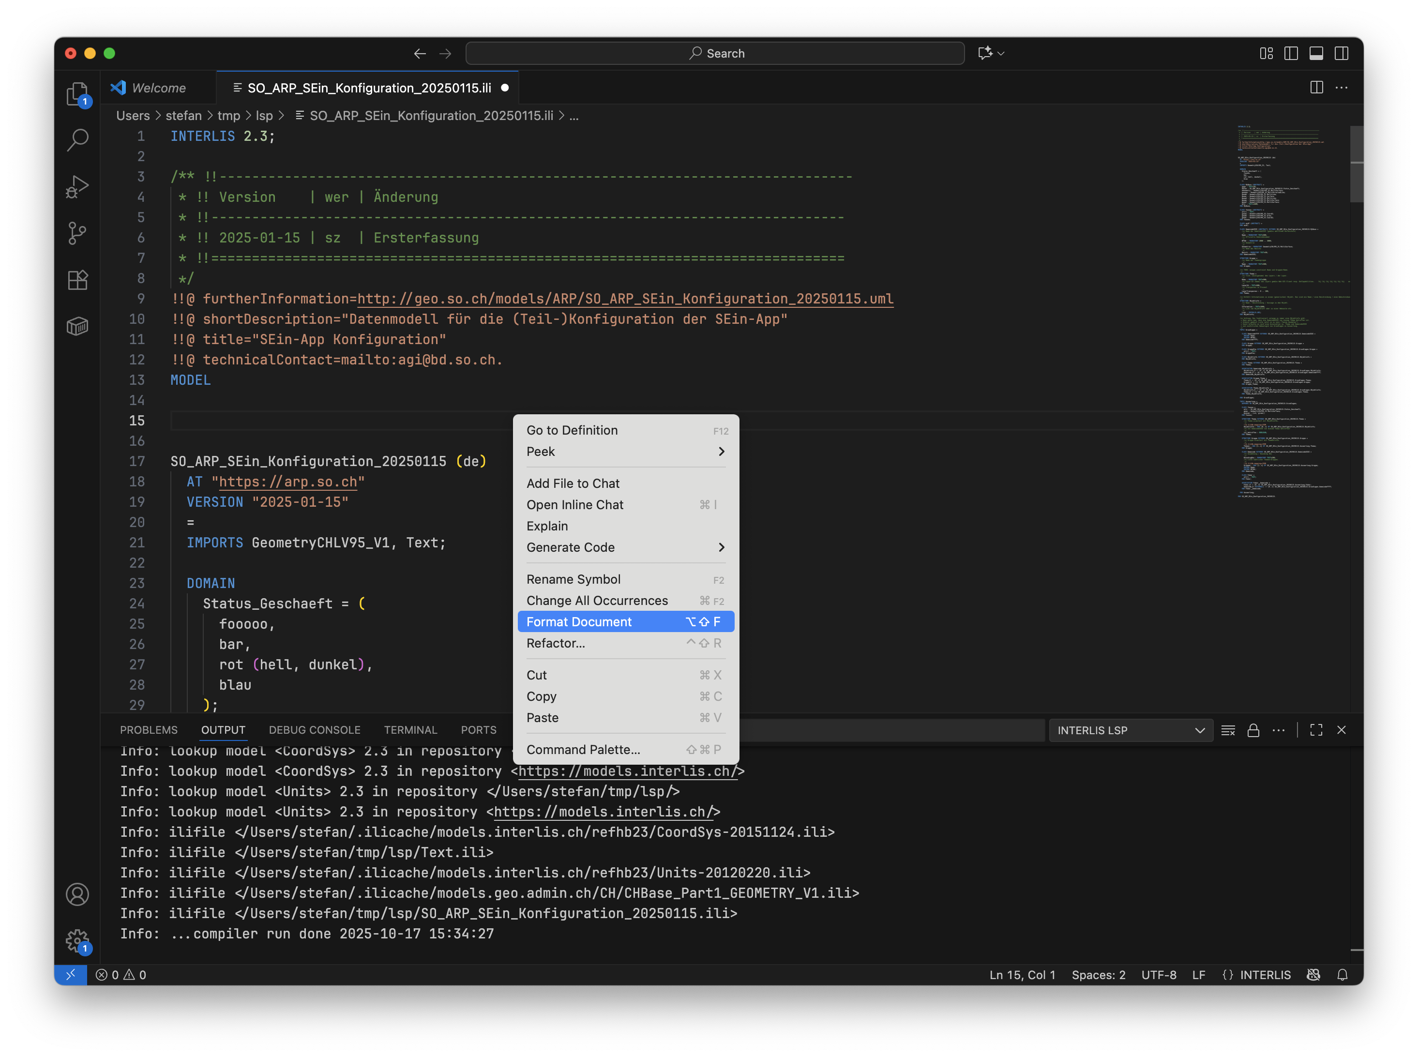Click the Search command center field
Viewport: 1418px width, 1057px height.
click(715, 53)
